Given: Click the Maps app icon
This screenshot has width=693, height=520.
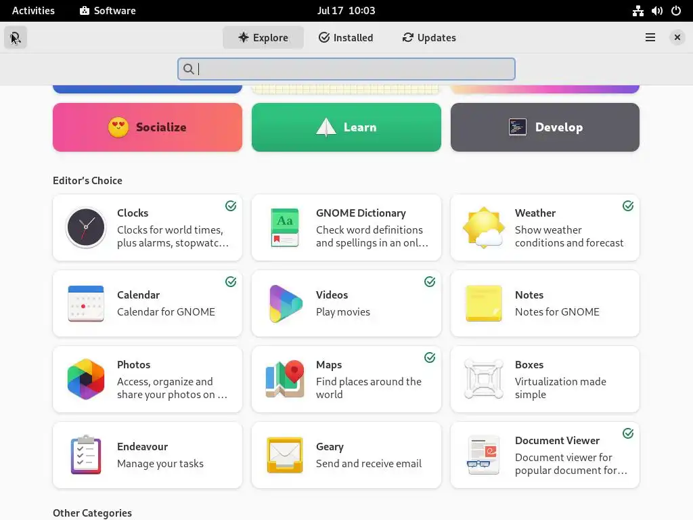Looking at the screenshot, I should (285, 379).
